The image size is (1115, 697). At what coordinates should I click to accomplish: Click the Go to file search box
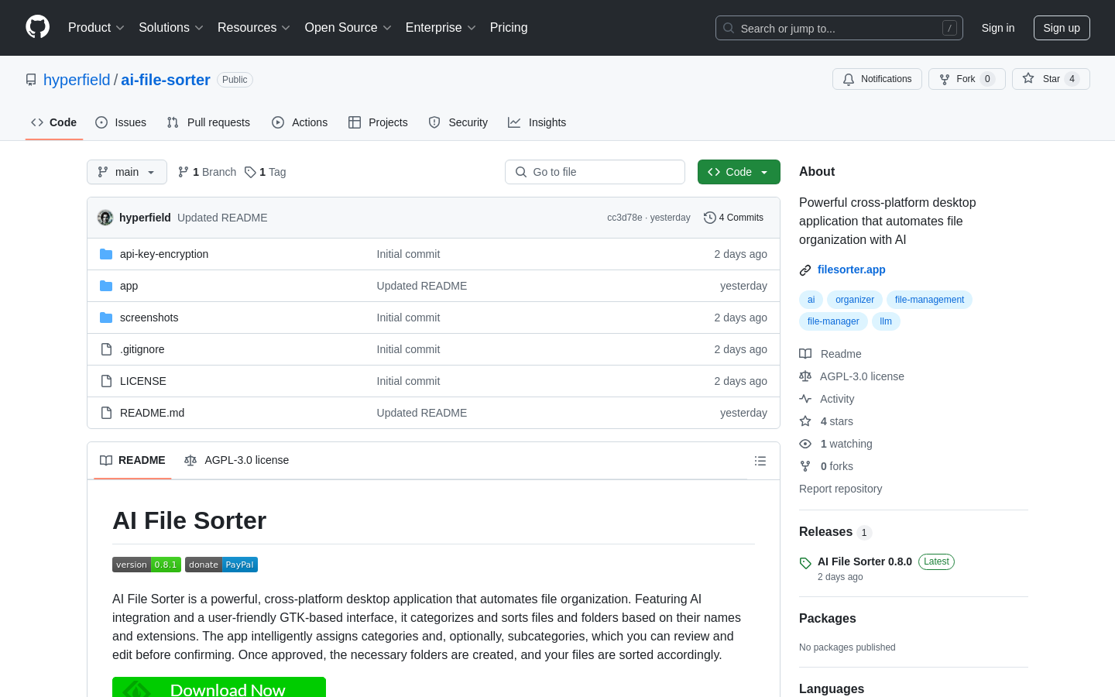coord(595,172)
